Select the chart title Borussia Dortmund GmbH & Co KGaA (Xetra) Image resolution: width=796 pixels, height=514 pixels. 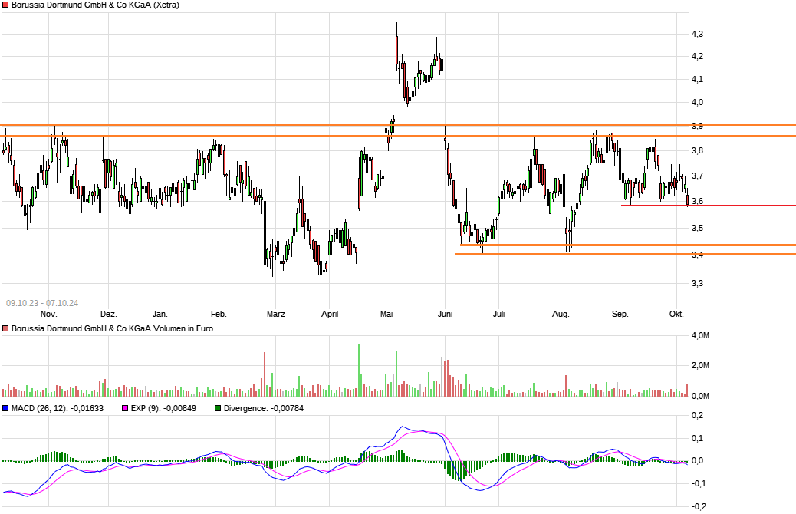(x=95, y=5)
